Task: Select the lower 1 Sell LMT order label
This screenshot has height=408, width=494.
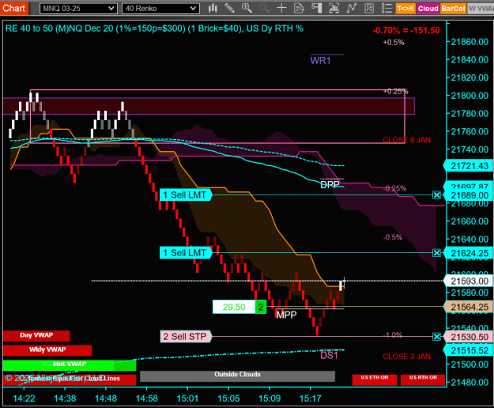Action: point(186,253)
